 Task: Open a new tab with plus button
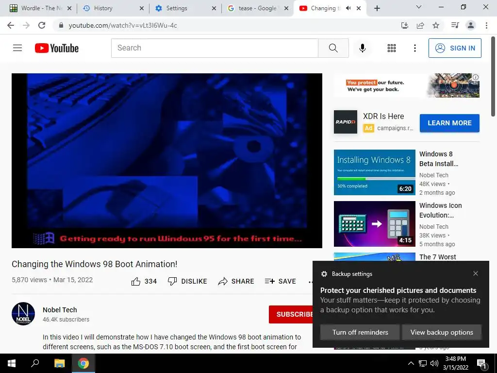pos(377,8)
